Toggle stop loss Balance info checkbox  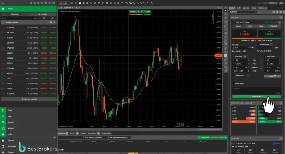[261, 67]
